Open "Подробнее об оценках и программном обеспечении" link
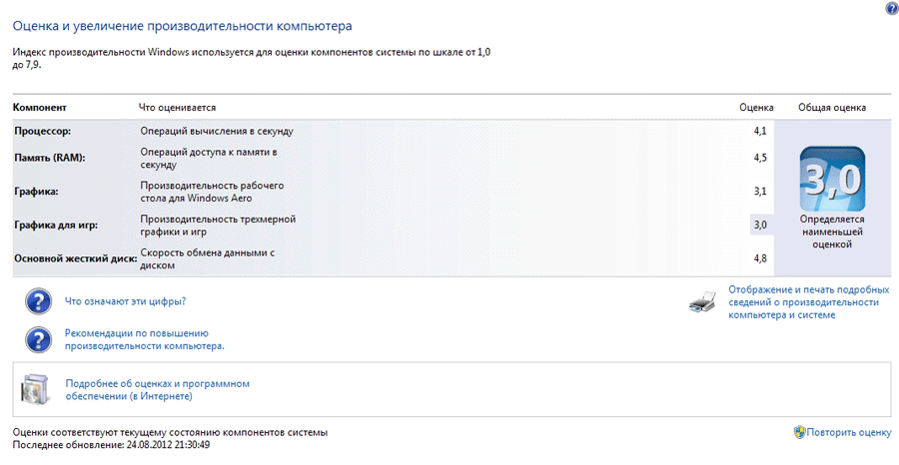Image resolution: width=899 pixels, height=465 pixels. click(156, 389)
